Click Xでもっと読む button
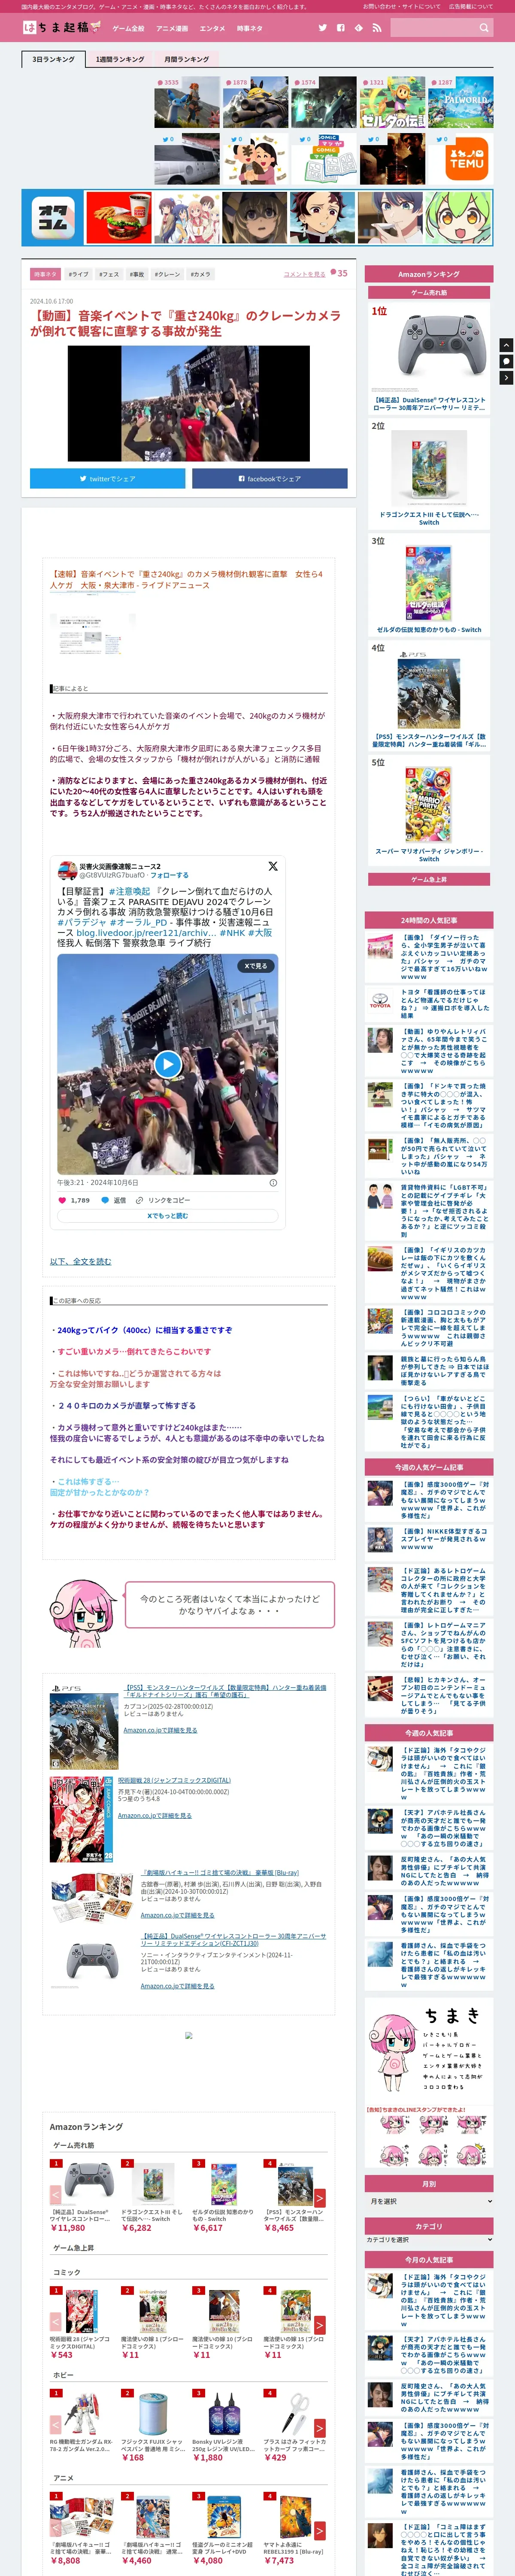 click(167, 1216)
